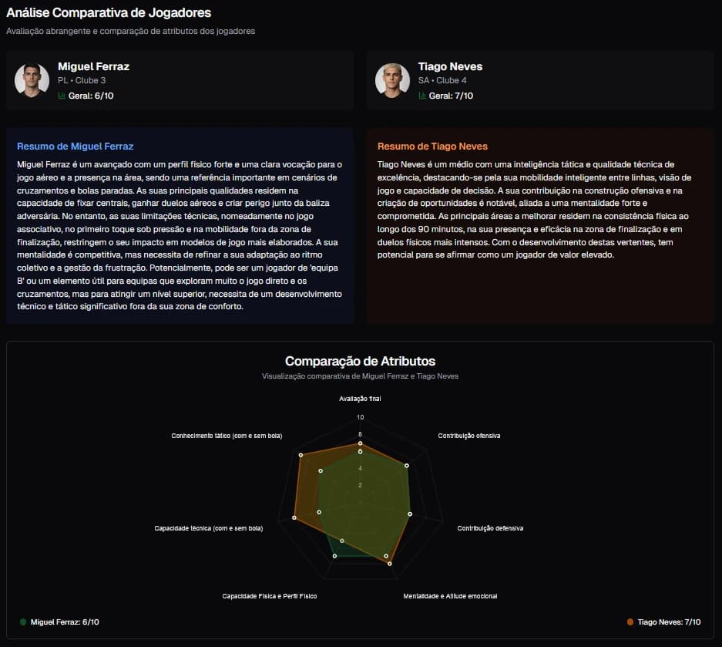Open the Miguel Ferraz player name
Image resolution: width=722 pixels, height=647 pixels.
(x=93, y=66)
